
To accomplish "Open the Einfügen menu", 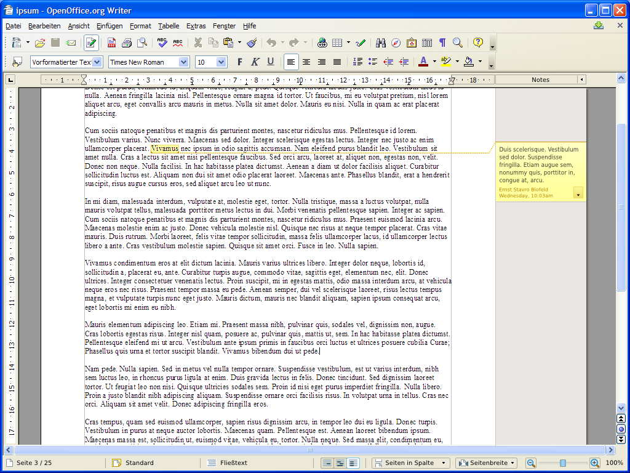I will coord(110,26).
